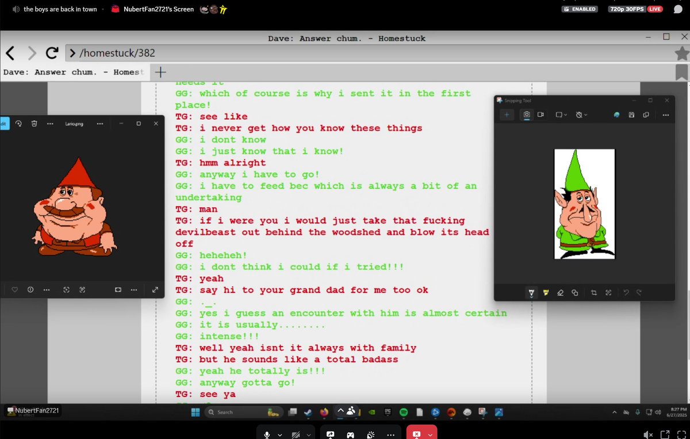Image resolution: width=690 pixels, height=439 pixels.
Task: Open the Photos more options near Lario.png title
Action: (x=100, y=123)
